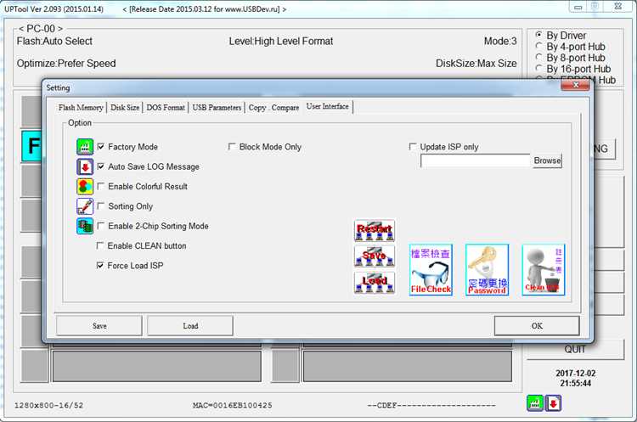The width and height of the screenshot is (637, 422).
Task: Uncheck Auto Save LOG Message
Action: (101, 166)
